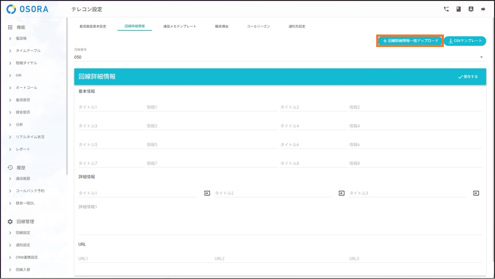The width and height of the screenshot is (495, 279).
Task: Expand the IVR sidebar menu
Action: [18, 75]
